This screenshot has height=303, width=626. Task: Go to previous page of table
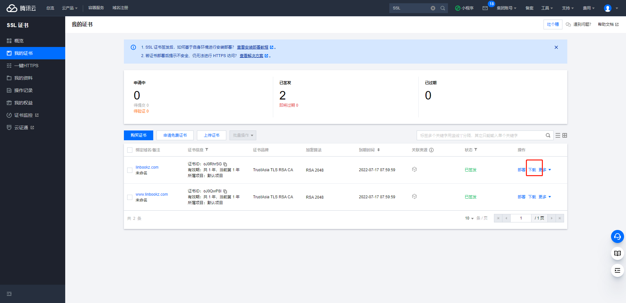506,218
